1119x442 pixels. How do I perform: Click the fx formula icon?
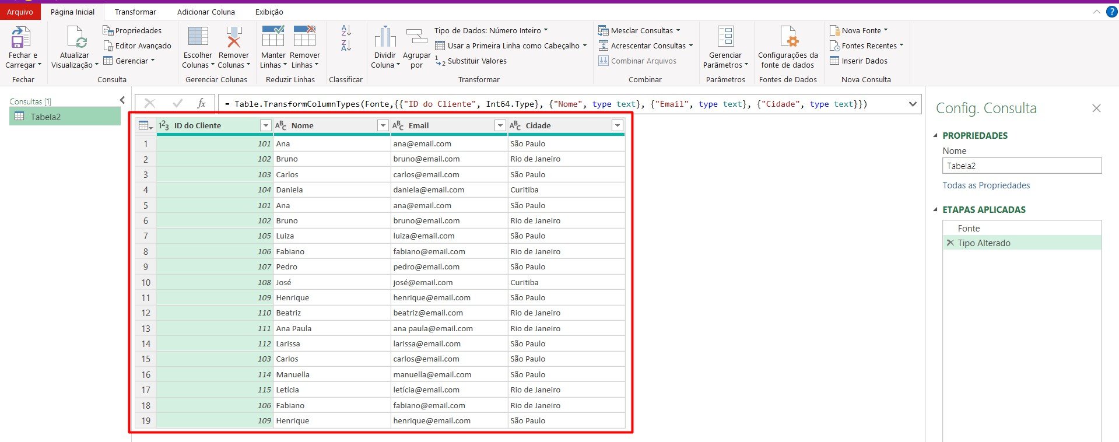(202, 103)
